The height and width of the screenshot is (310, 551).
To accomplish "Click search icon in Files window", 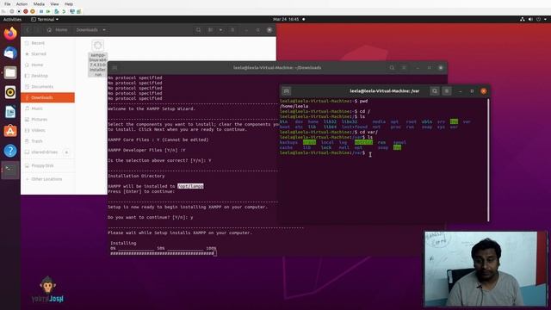I will pos(199,30).
